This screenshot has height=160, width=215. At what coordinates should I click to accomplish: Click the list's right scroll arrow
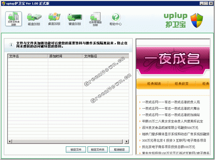tap(126, 142)
